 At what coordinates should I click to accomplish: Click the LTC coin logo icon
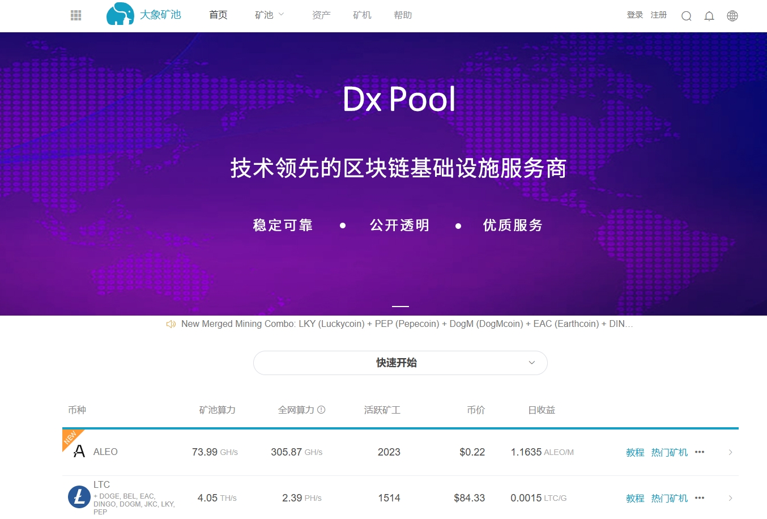(x=79, y=497)
